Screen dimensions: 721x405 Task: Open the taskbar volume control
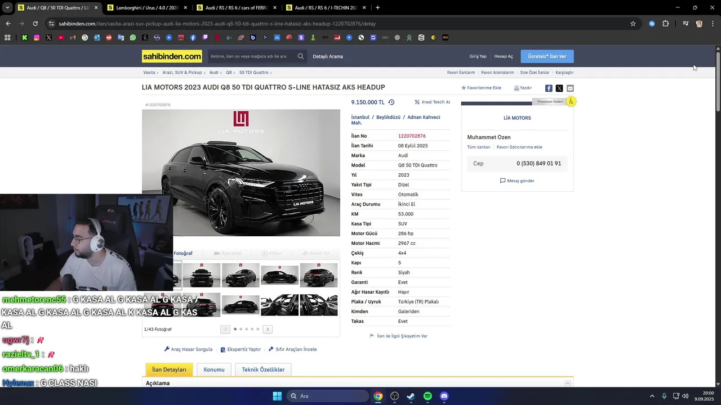click(x=685, y=396)
